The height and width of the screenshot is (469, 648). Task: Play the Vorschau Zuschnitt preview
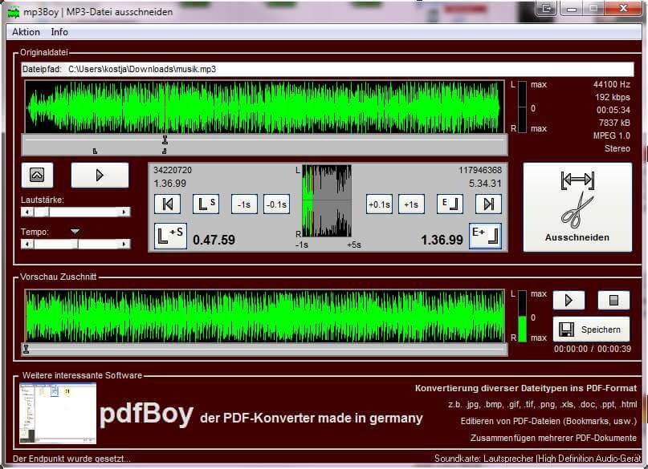click(x=569, y=300)
